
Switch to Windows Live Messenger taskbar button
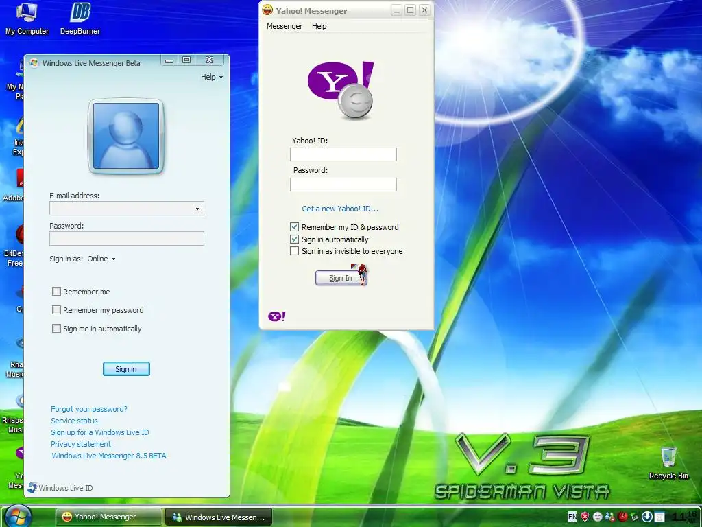(219, 517)
